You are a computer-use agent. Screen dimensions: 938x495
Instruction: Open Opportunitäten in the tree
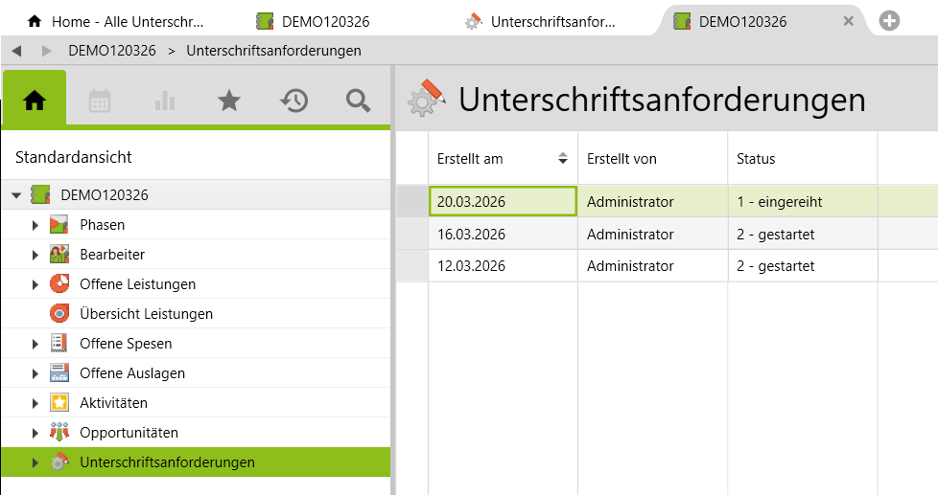point(129,433)
